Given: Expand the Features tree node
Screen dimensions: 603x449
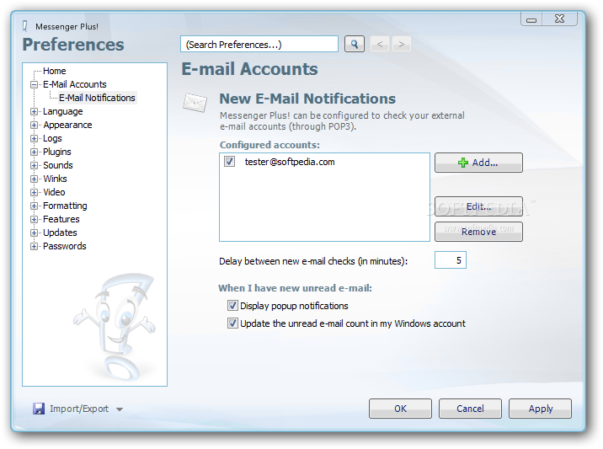Looking at the screenshot, I should coord(35,219).
